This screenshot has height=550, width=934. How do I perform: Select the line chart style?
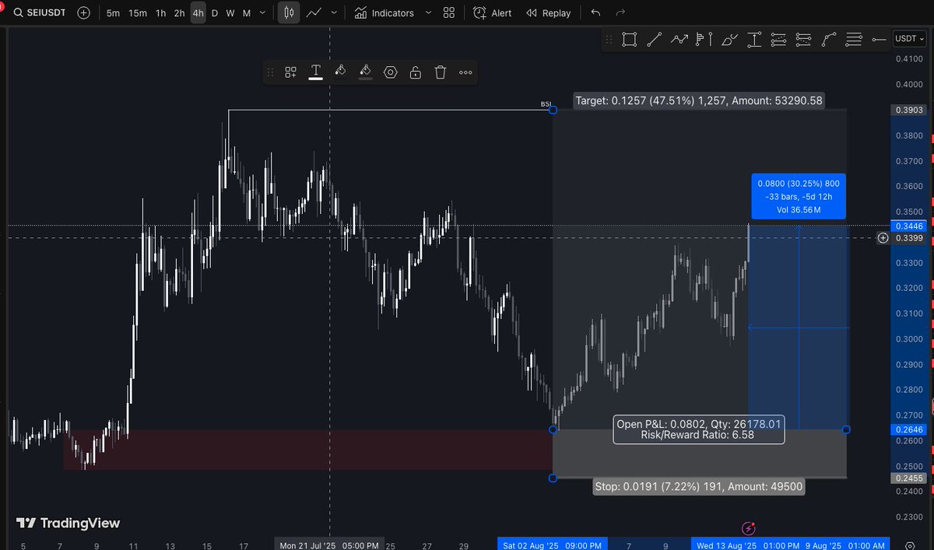pyautogui.click(x=314, y=13)
